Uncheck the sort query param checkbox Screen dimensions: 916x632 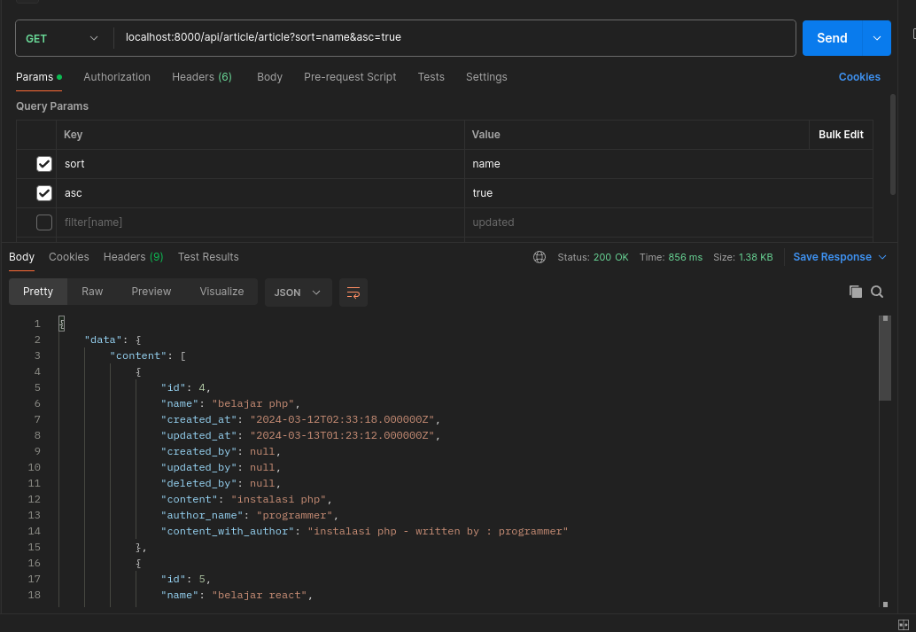click(44, 164)
